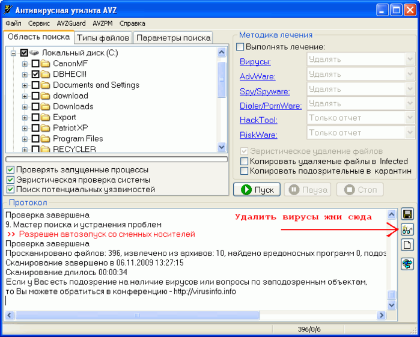Open the Файл menu

[13, 23]
